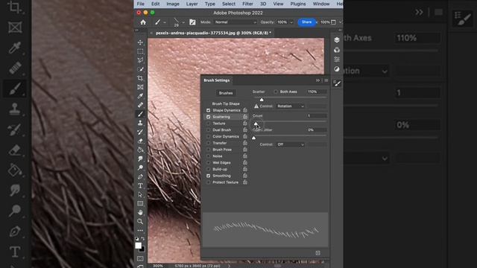Select the Dodge tool
477x268 pixels.
coord(140,167)
